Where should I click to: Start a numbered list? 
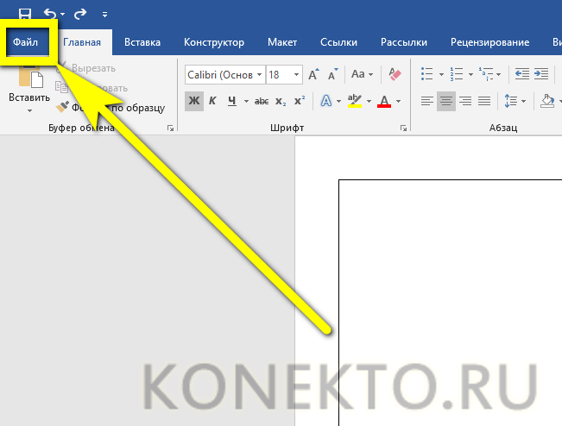(457, 74)
